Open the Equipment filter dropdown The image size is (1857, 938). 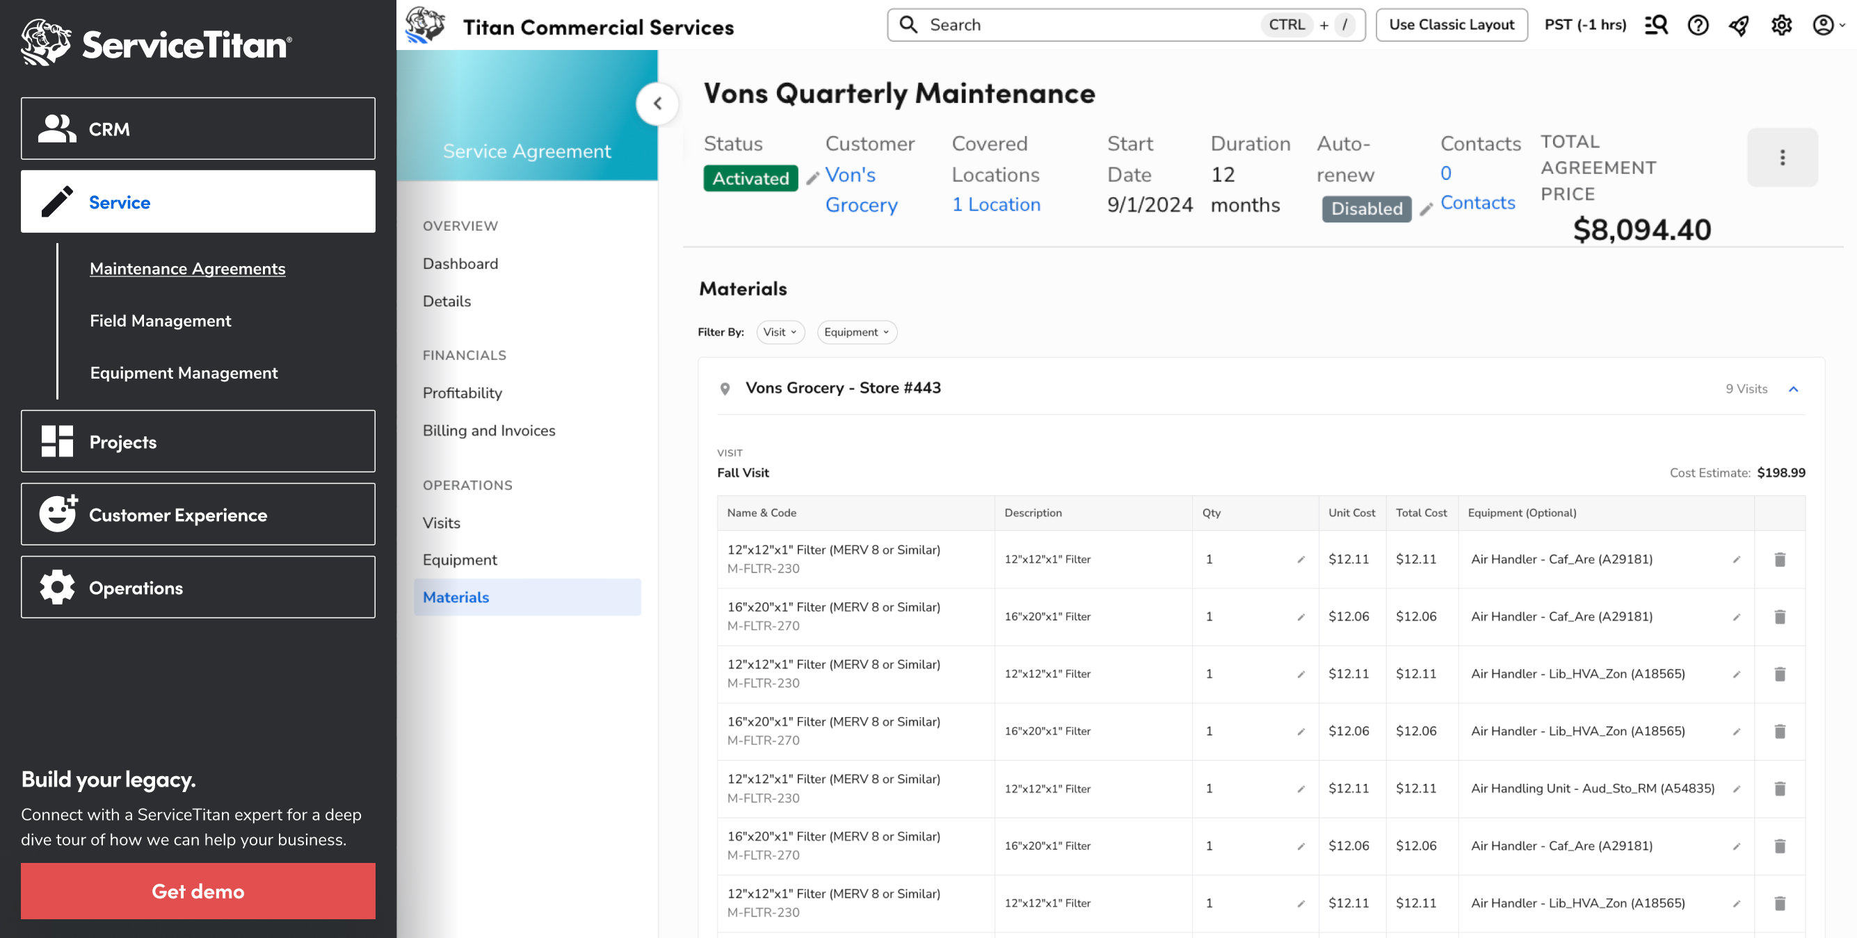pyautogui.click(x=856, y=332)
